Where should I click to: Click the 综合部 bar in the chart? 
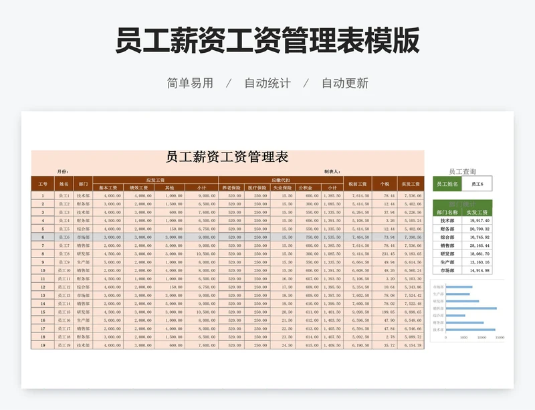point(455,316)
